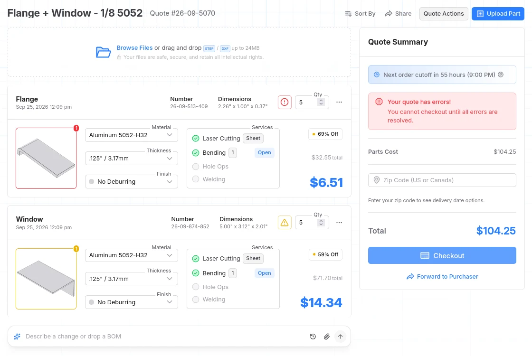Open Flange Finish No Deburring dropdown

click(x=131, y=181)
